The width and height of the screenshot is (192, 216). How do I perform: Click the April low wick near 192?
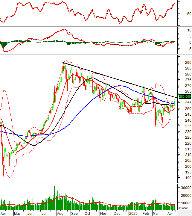[4, 175]
